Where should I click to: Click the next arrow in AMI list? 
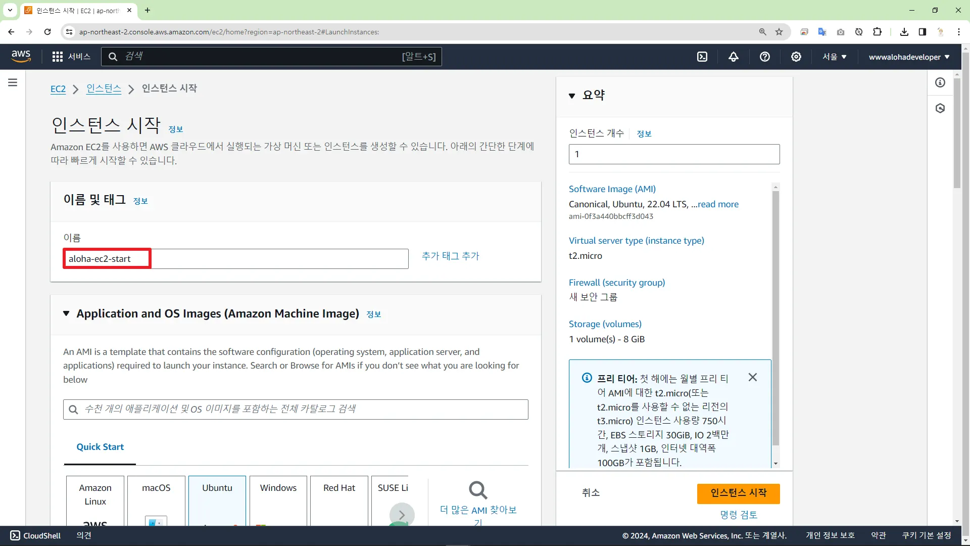pos(402,515)
